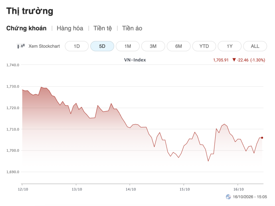Screen dimensions: 275x206
Task: Click the 15/10 date axis label
Action: (184, 189)
